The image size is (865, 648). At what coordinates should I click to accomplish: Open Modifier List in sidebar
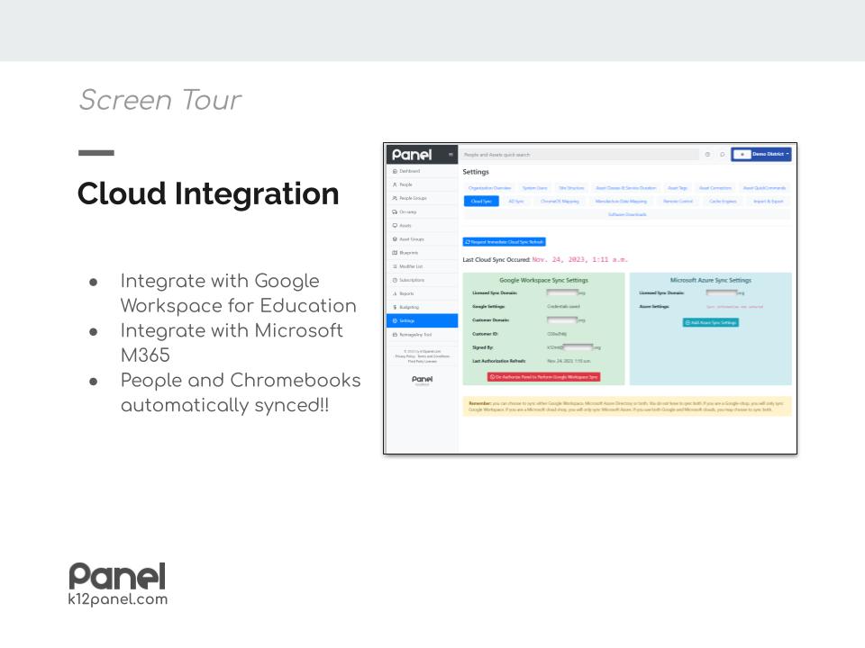pos(422,266)
